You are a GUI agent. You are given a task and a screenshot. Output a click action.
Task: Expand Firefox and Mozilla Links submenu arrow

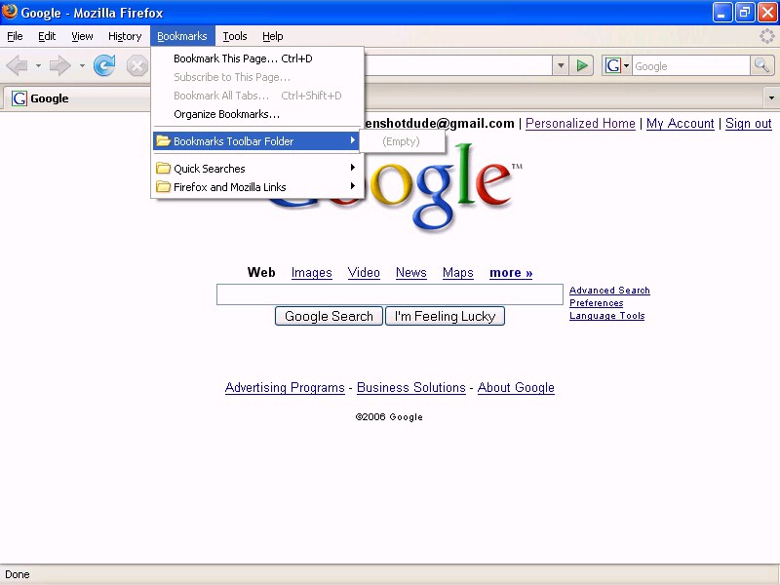click(353, 186)
